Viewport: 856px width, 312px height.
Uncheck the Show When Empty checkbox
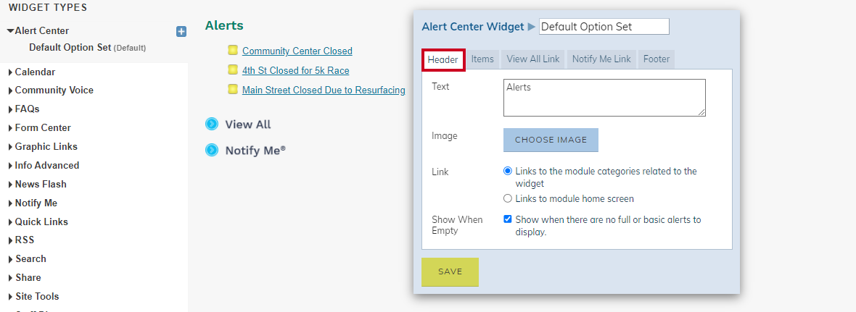(508, 219)
